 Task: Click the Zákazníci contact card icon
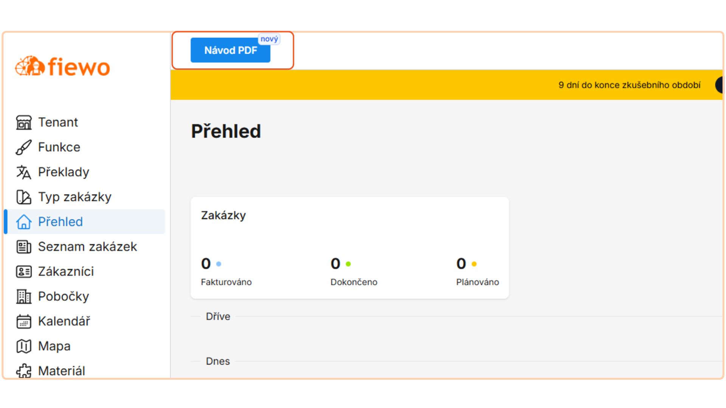click(24, 272)
